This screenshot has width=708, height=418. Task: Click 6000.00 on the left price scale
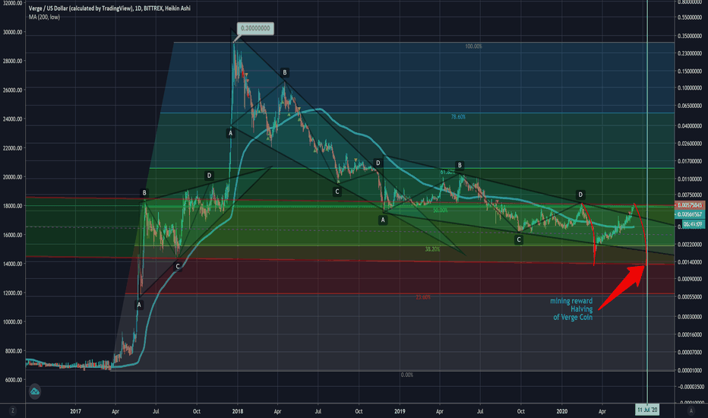[x=14, y=380]
